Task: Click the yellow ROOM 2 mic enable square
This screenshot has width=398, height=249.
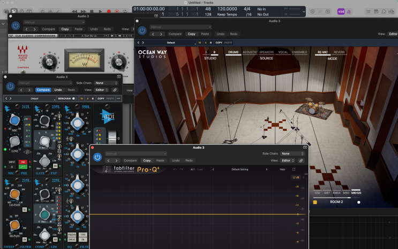Action: [x=315, y=202]
